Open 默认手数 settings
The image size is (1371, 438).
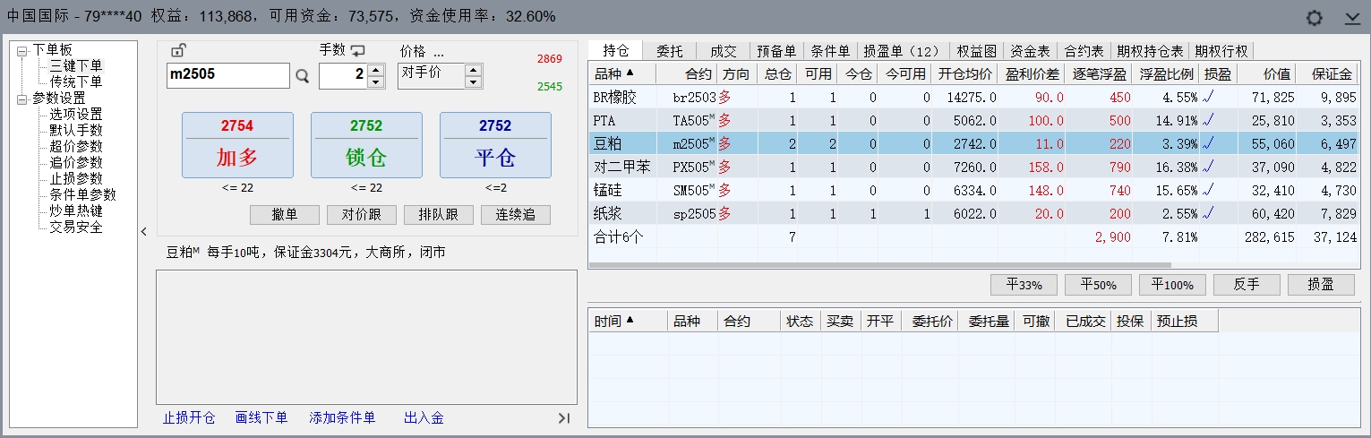(76, 130)
